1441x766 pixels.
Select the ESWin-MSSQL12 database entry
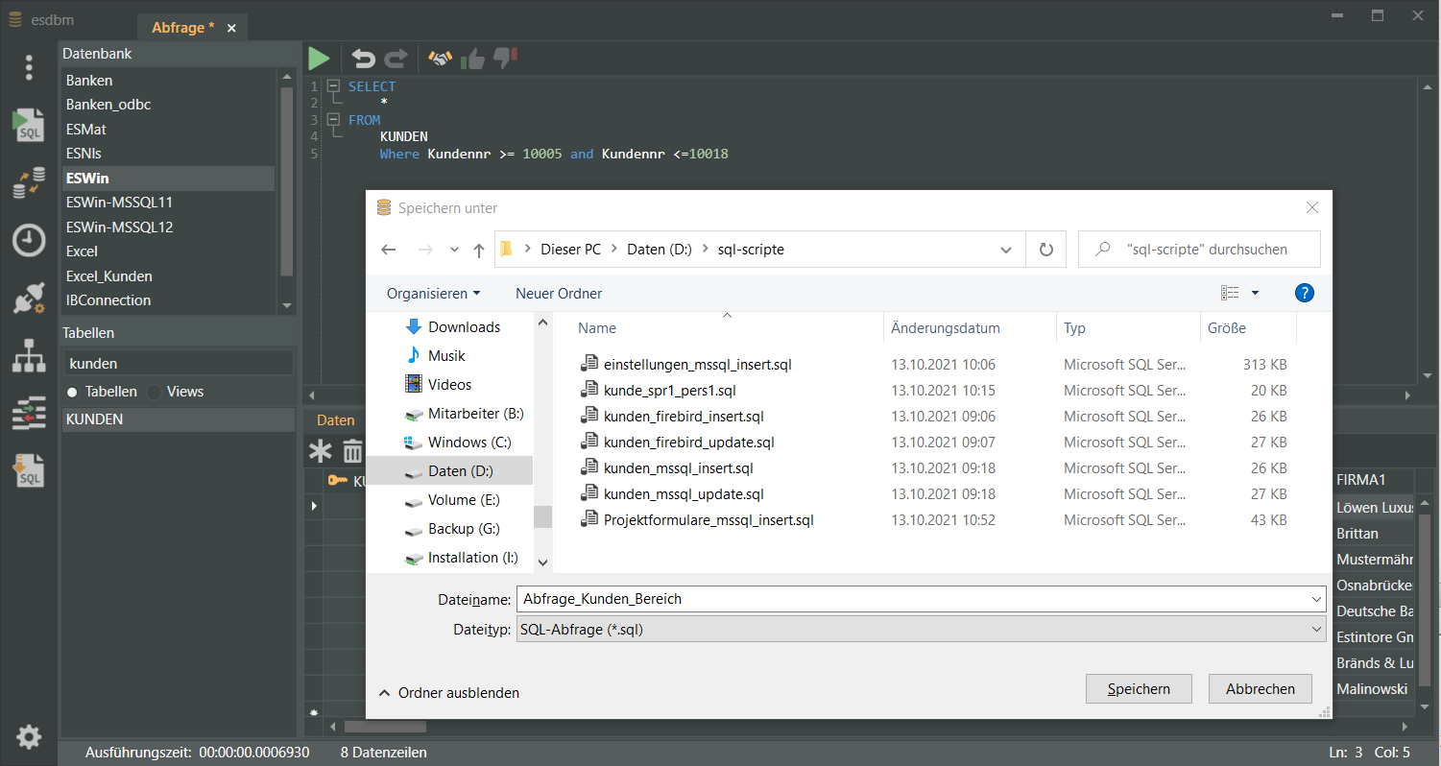pos(168,227)
